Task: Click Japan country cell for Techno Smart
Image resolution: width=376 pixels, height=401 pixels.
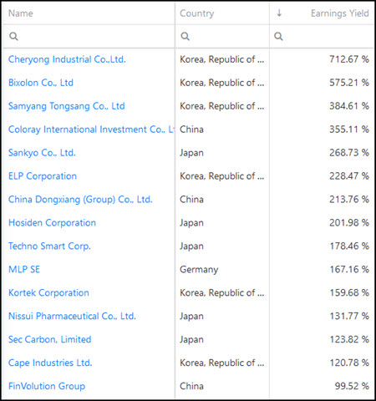Action: (191, 246)
